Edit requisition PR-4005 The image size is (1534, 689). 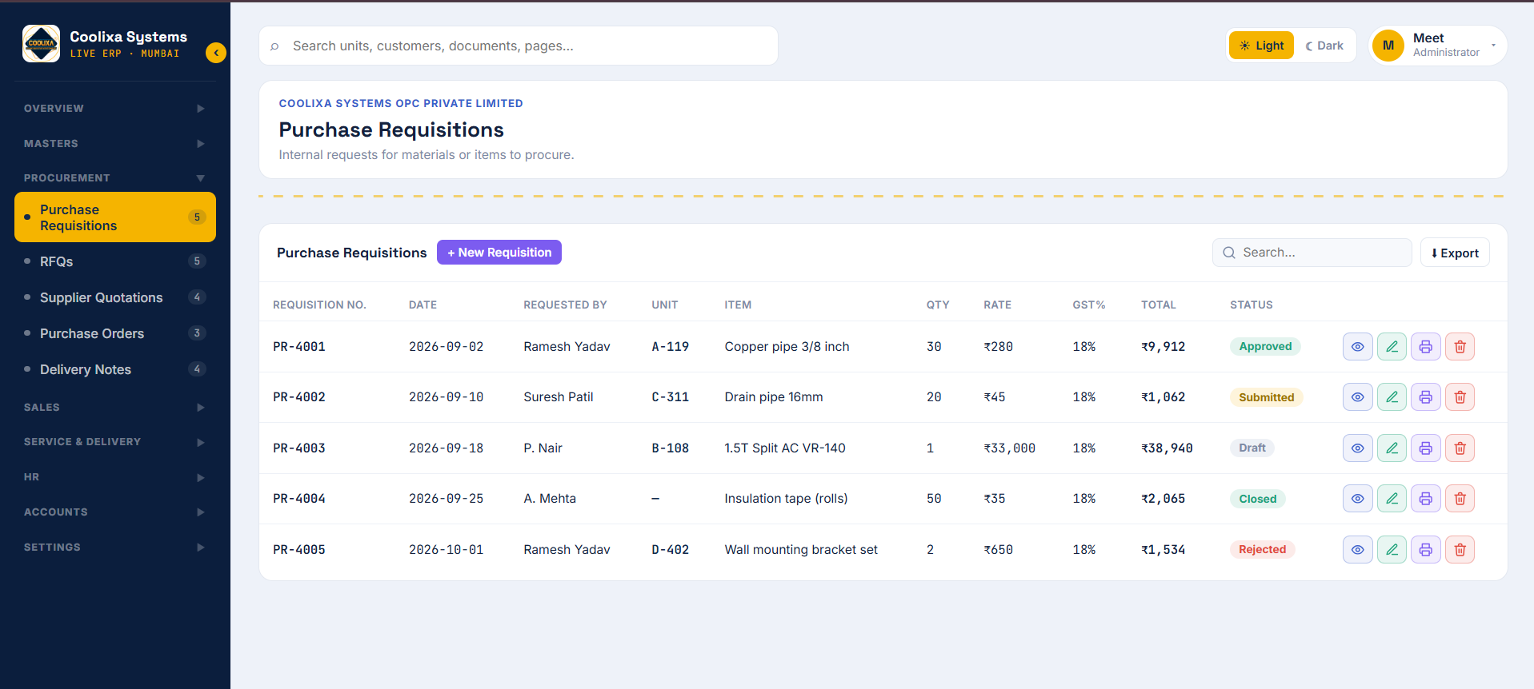[1392, 550]
